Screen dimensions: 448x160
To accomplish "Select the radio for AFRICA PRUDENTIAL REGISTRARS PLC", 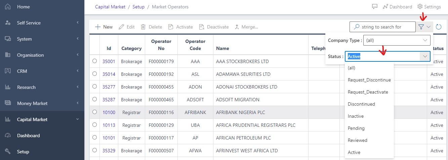I will [94, 125].
